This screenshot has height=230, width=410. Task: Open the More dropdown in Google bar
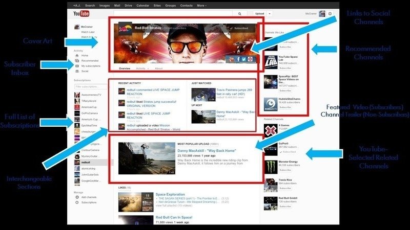click(x=201, y=6)
